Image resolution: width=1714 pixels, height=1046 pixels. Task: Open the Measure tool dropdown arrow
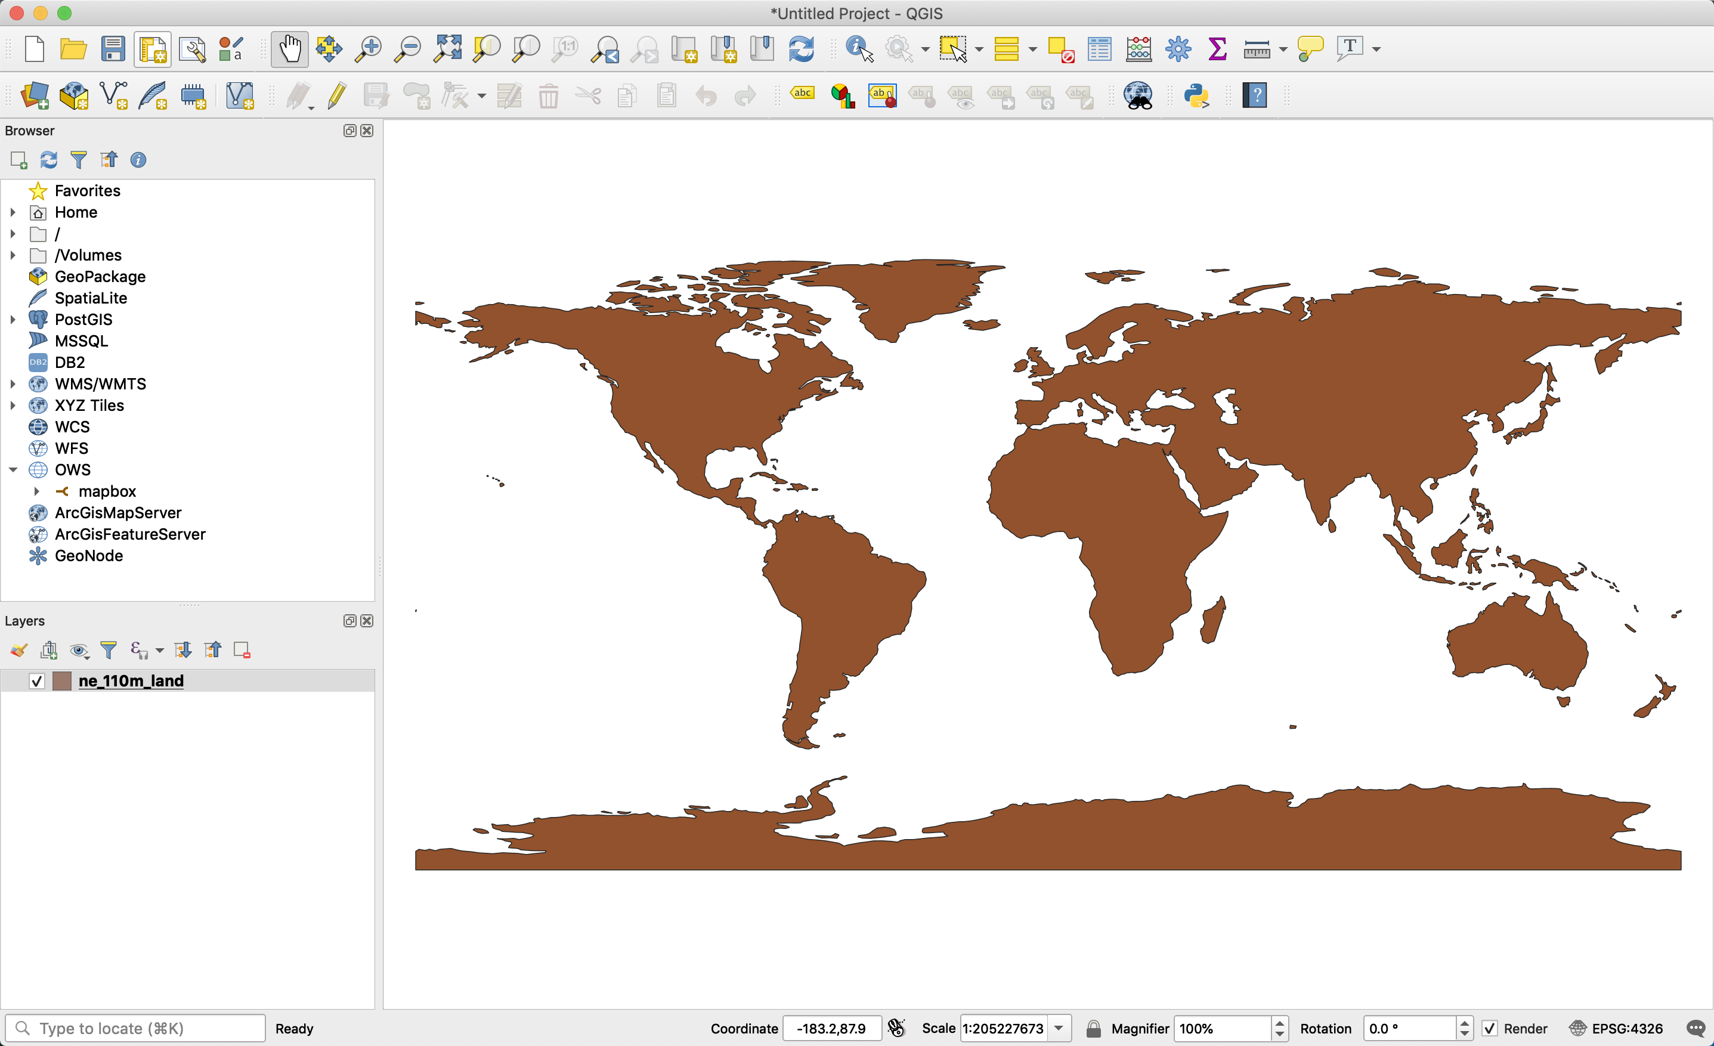pyautogui.click(x=1283, y=49)
